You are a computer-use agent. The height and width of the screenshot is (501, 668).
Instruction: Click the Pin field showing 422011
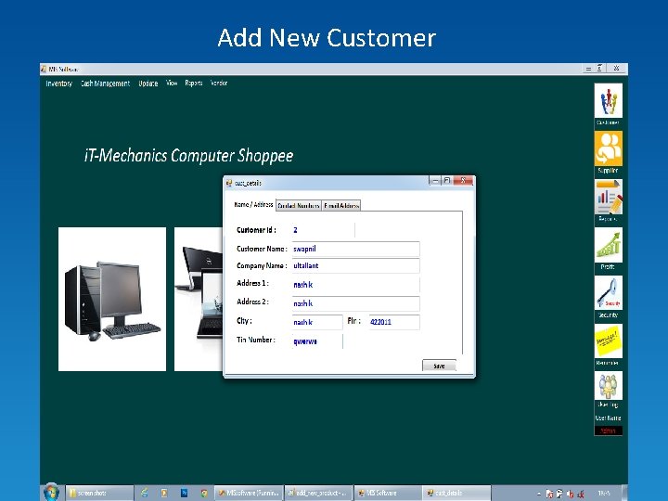tap(394, 322)
